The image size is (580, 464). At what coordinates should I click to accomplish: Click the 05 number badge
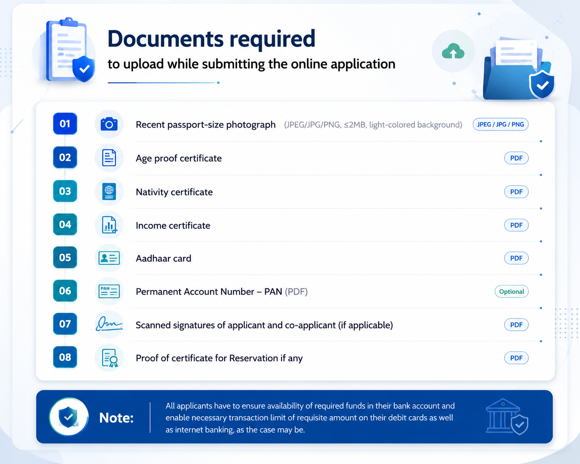pos(65,258)
